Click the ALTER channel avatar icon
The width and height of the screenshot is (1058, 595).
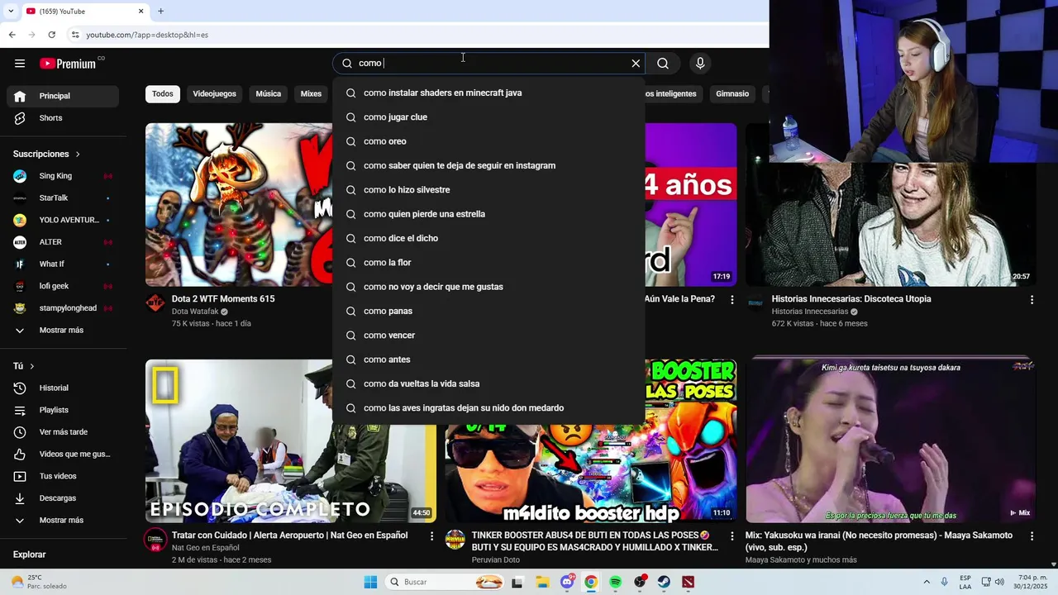pos(20,242)
